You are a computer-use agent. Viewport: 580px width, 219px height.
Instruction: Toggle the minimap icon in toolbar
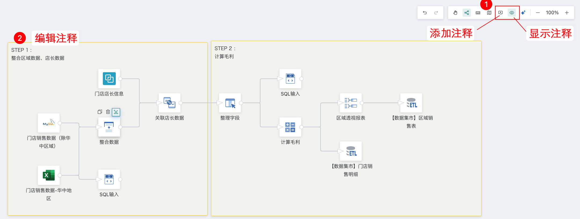tap(489, 13)
